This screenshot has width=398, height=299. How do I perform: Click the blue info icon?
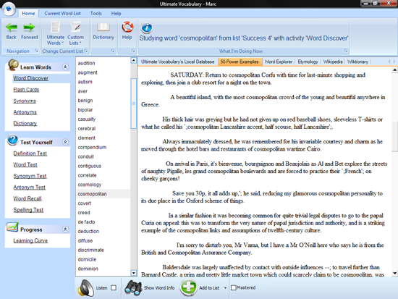(147, 28)
